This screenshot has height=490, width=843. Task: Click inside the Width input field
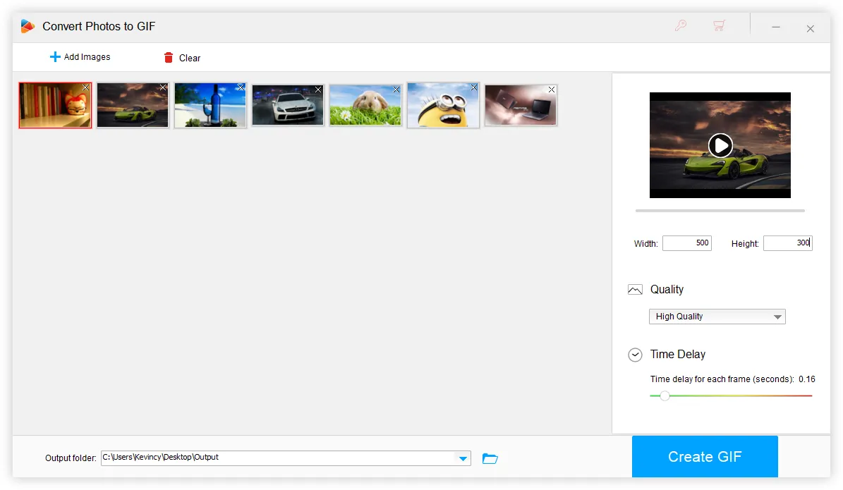point(686,243)
